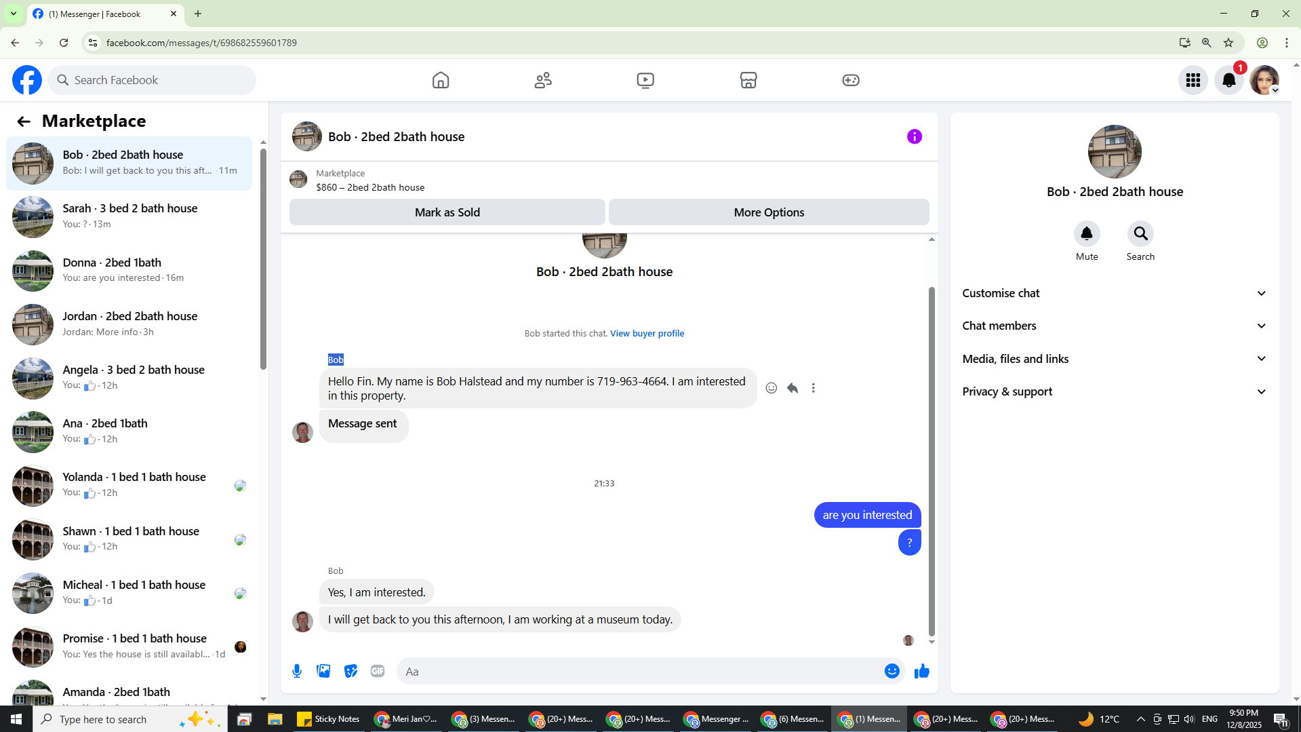Viewport: 1301px width, 732px height.
Task: Show hidden system tray icons
Action: [1140, 719]
